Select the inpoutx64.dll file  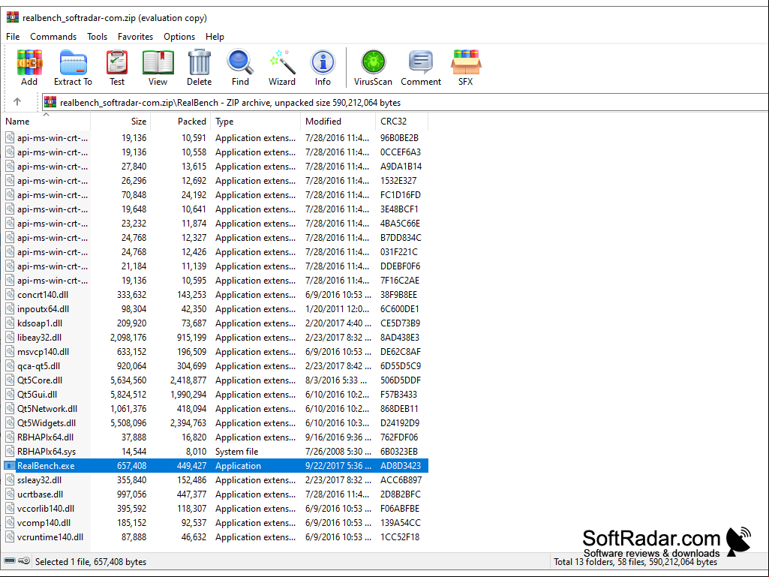point(44,309)
